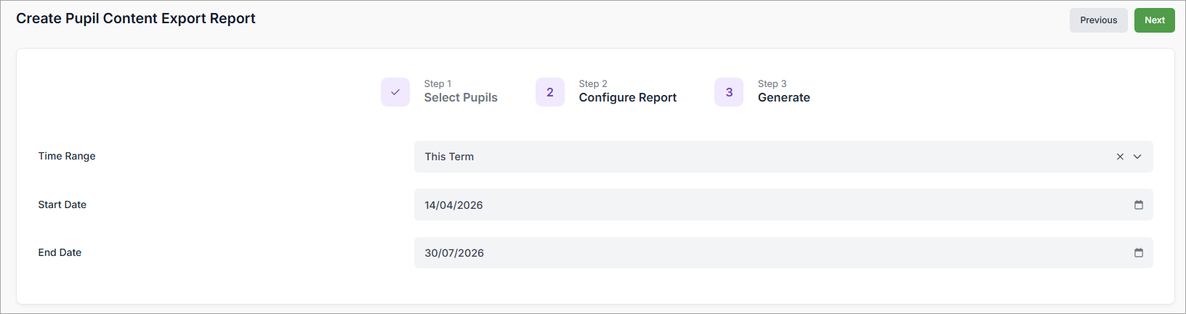The width and height of the screenshot is (1186, 314).
Task: Go to the Configure Report step
Action: [628, 97]
